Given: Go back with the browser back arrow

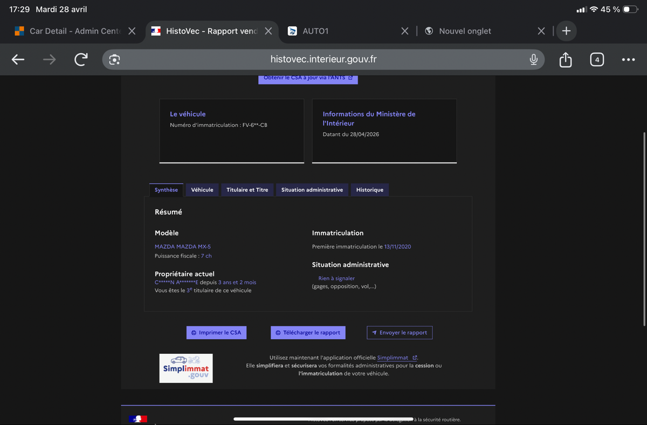Looking at the screenshot, I should tap(18, 59).
